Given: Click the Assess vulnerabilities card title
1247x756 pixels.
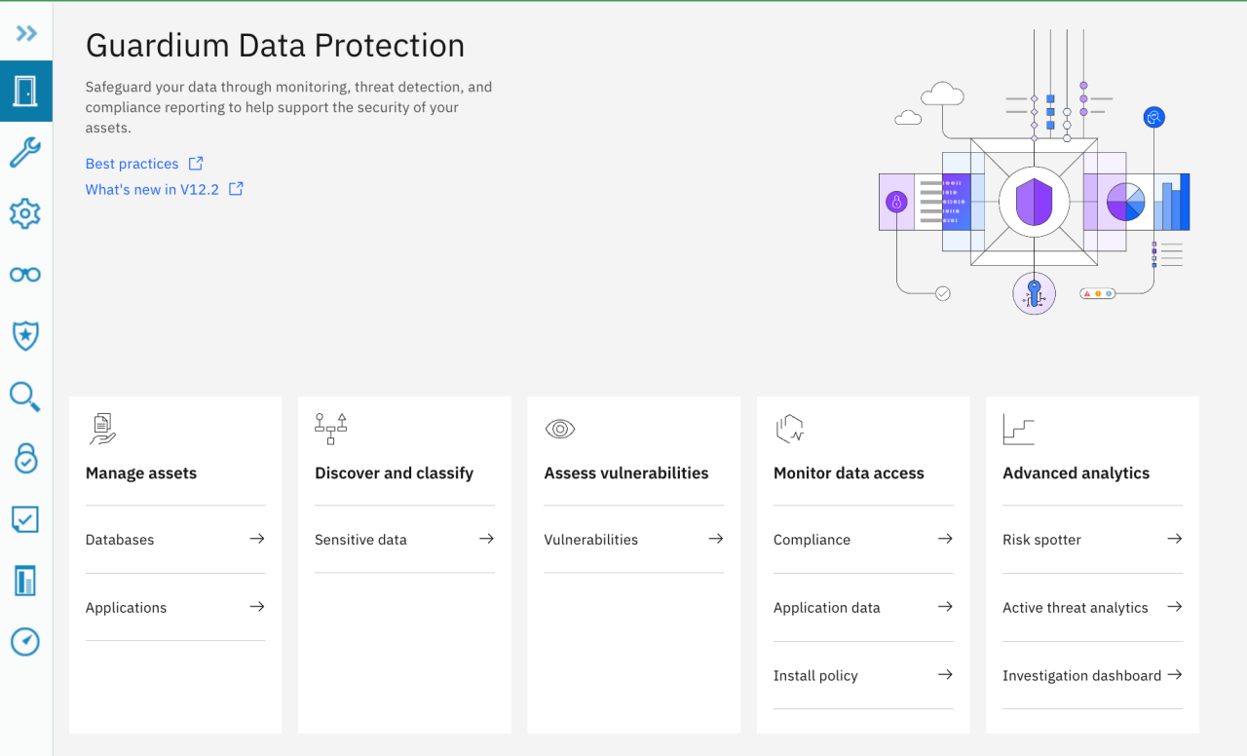Looking at the screenshot, I should tap(626, 473).
